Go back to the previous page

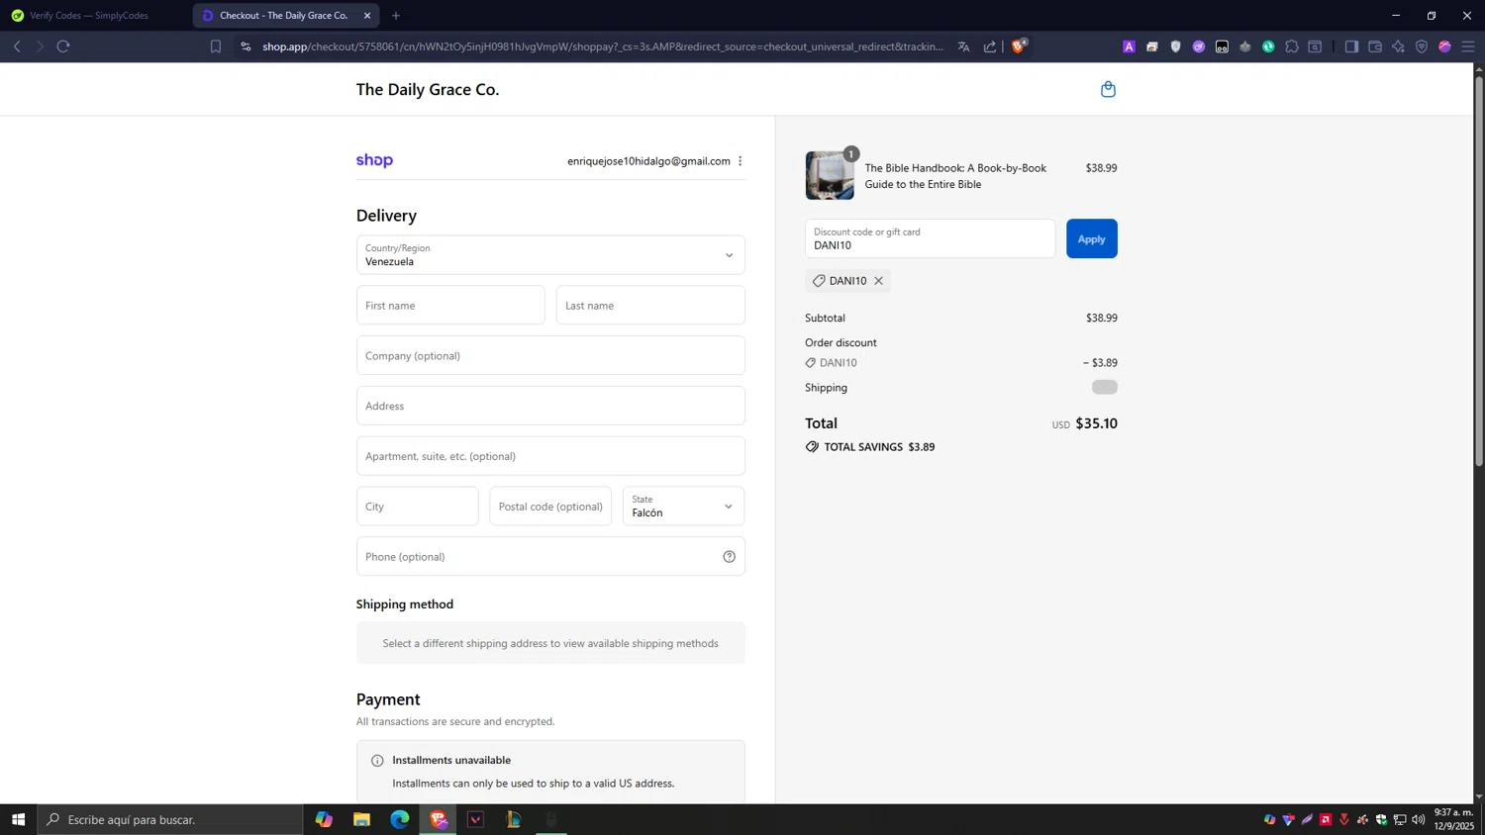(x=17, y=46)
